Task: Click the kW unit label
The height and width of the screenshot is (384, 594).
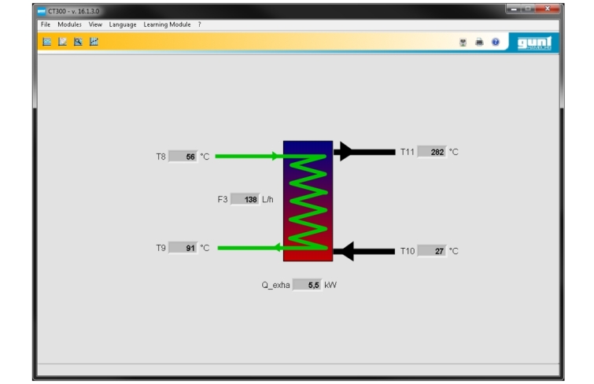Action: pyautogui.click(x=330, y=285)
